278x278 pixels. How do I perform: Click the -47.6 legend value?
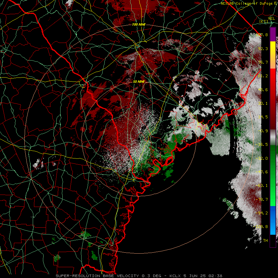point(262,172)
